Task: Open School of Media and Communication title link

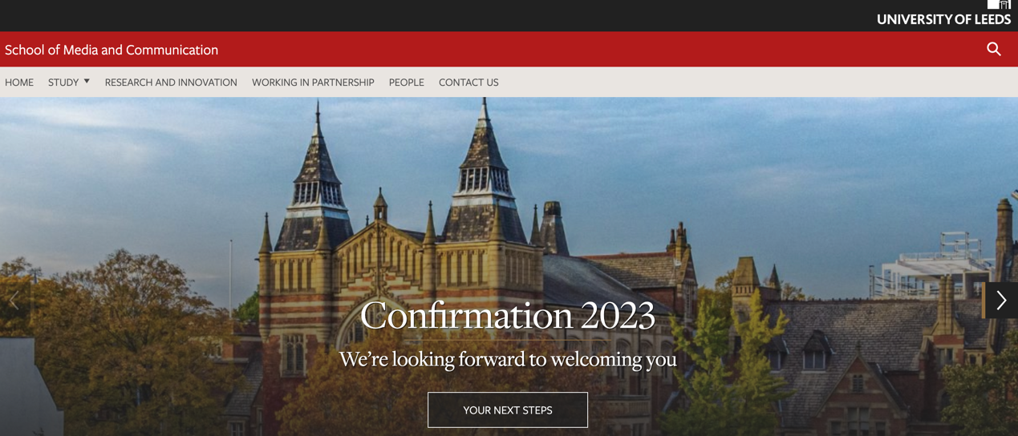Action: click(x=112, y=50)
